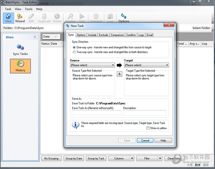Click the Total column header
This screenshot has width=215, height=169.
[182, 44]
